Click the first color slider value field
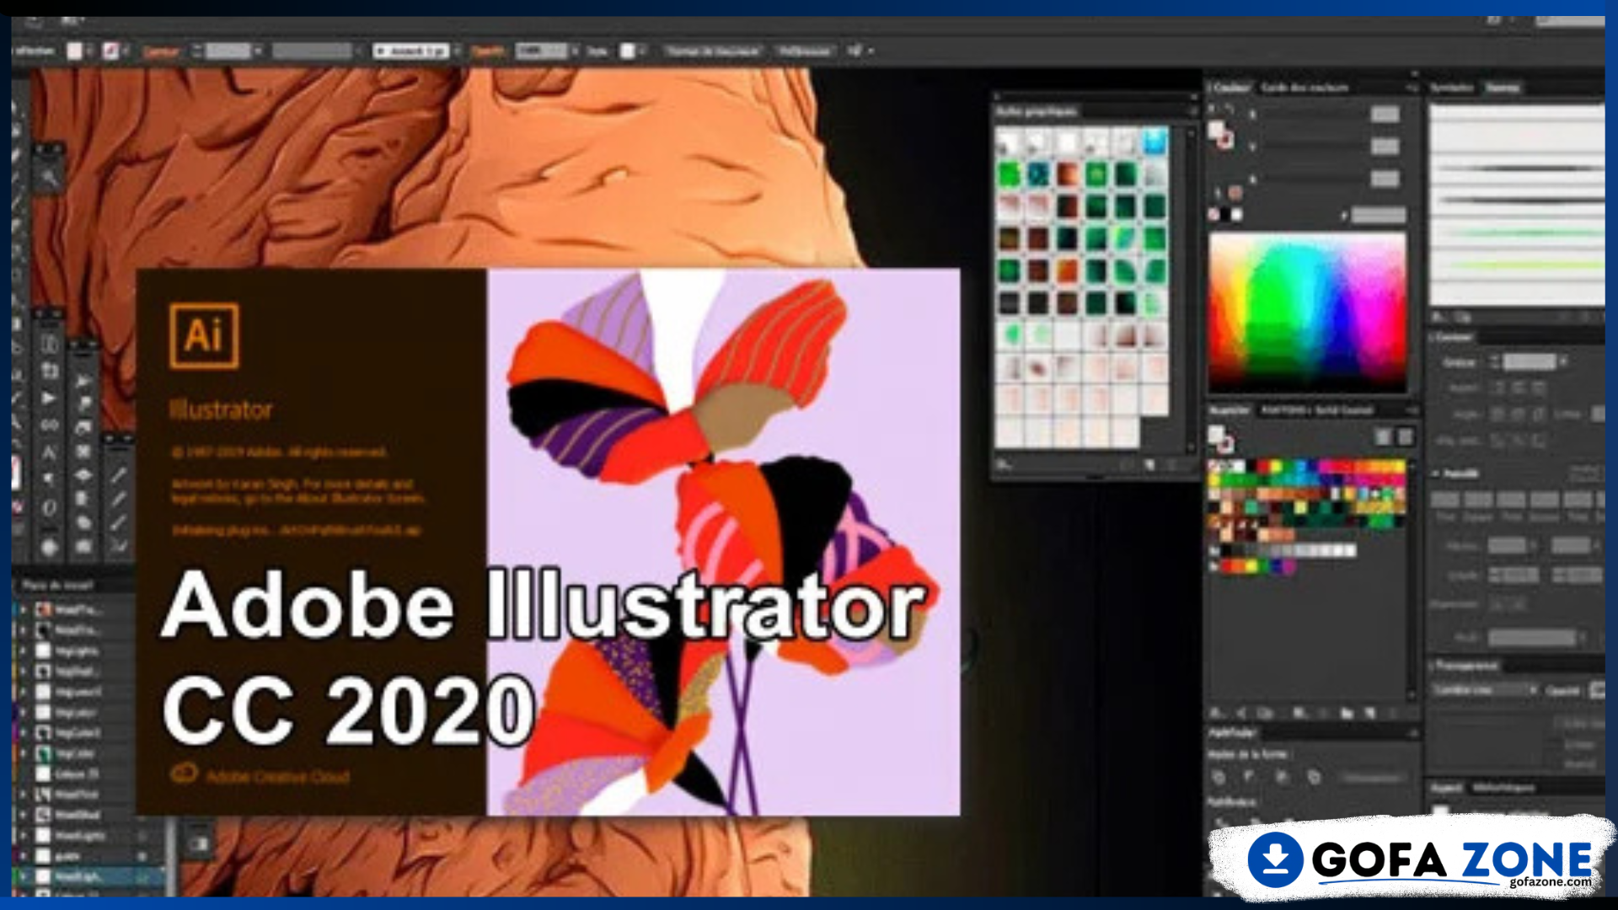The width and height of the screenshot is (1618, 910). (1385, 114)
